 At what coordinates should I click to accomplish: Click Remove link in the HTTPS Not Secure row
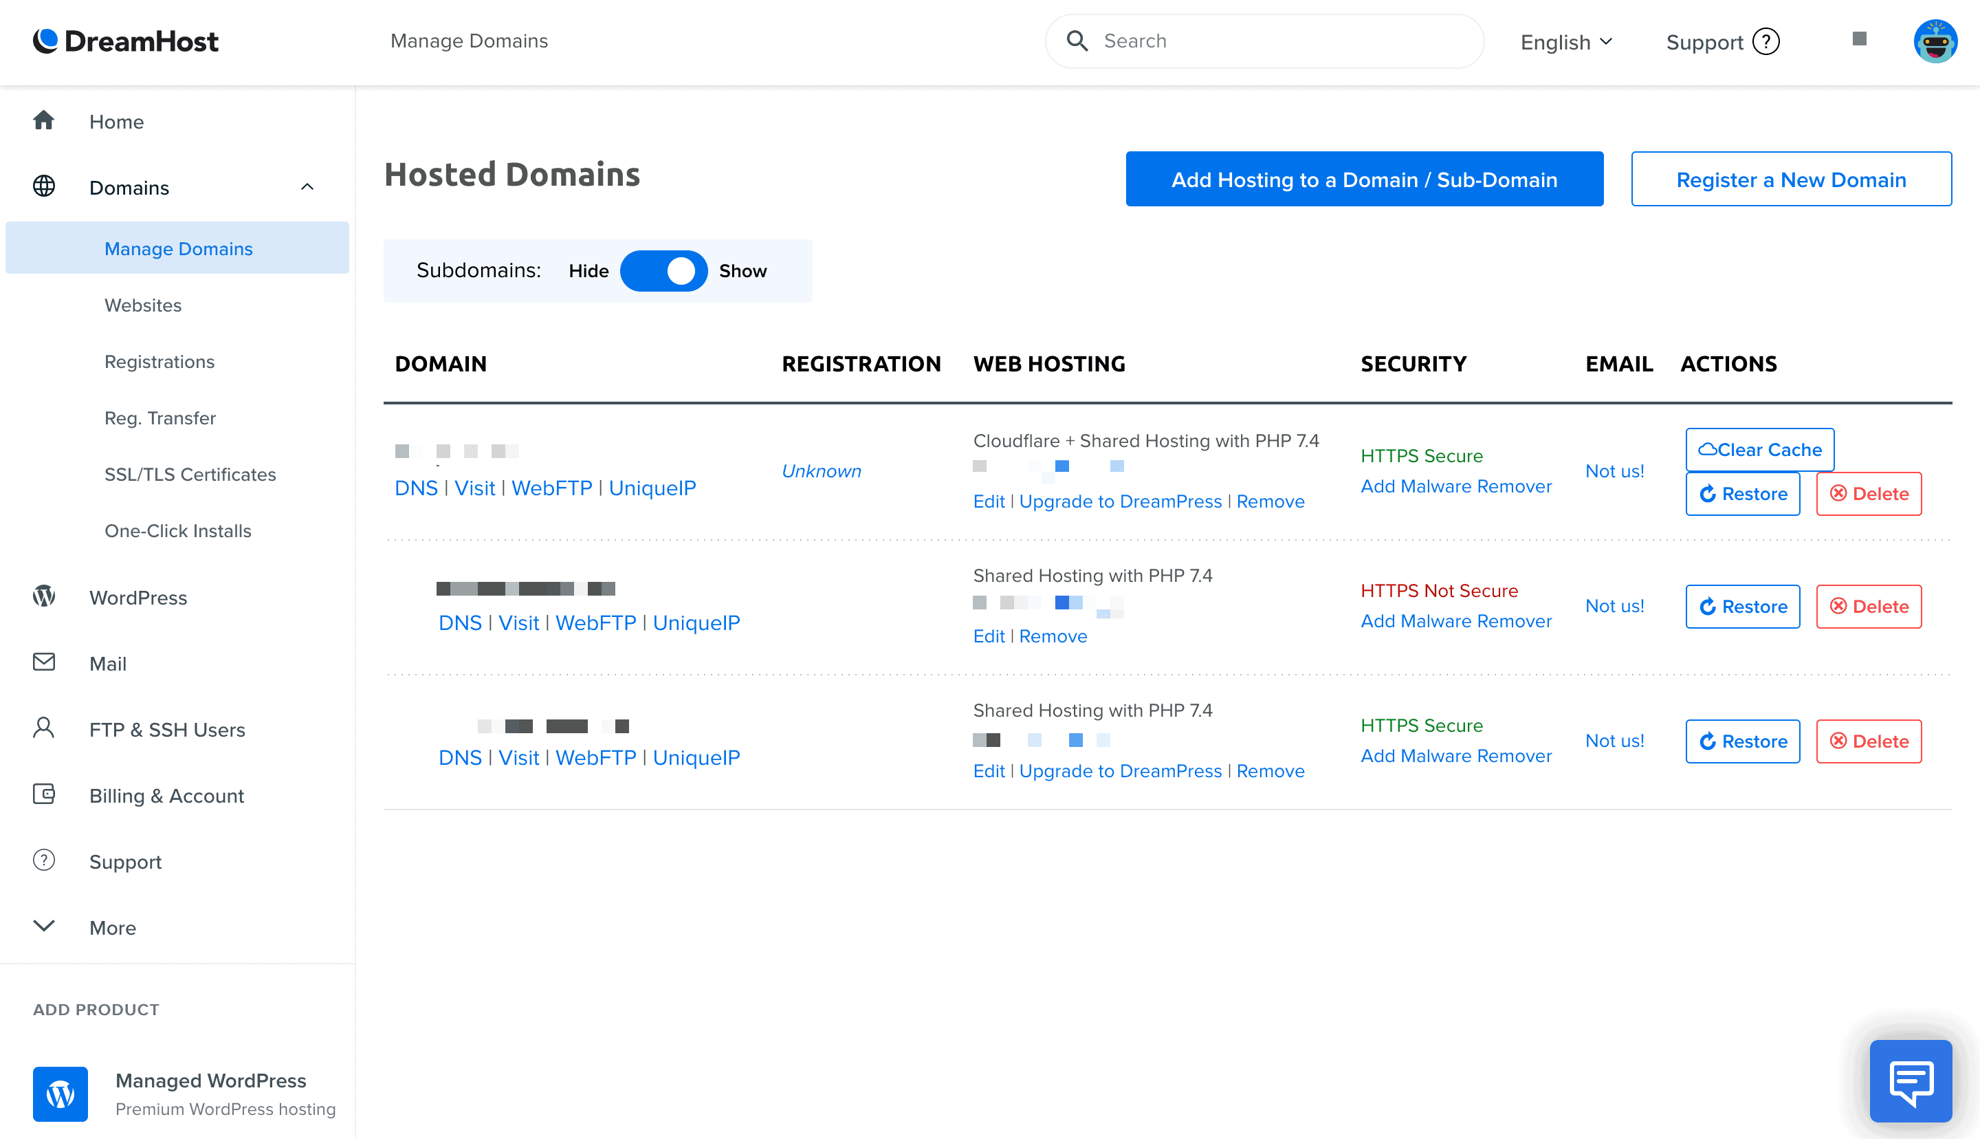pyautogui.click(x=1053, y=636)
